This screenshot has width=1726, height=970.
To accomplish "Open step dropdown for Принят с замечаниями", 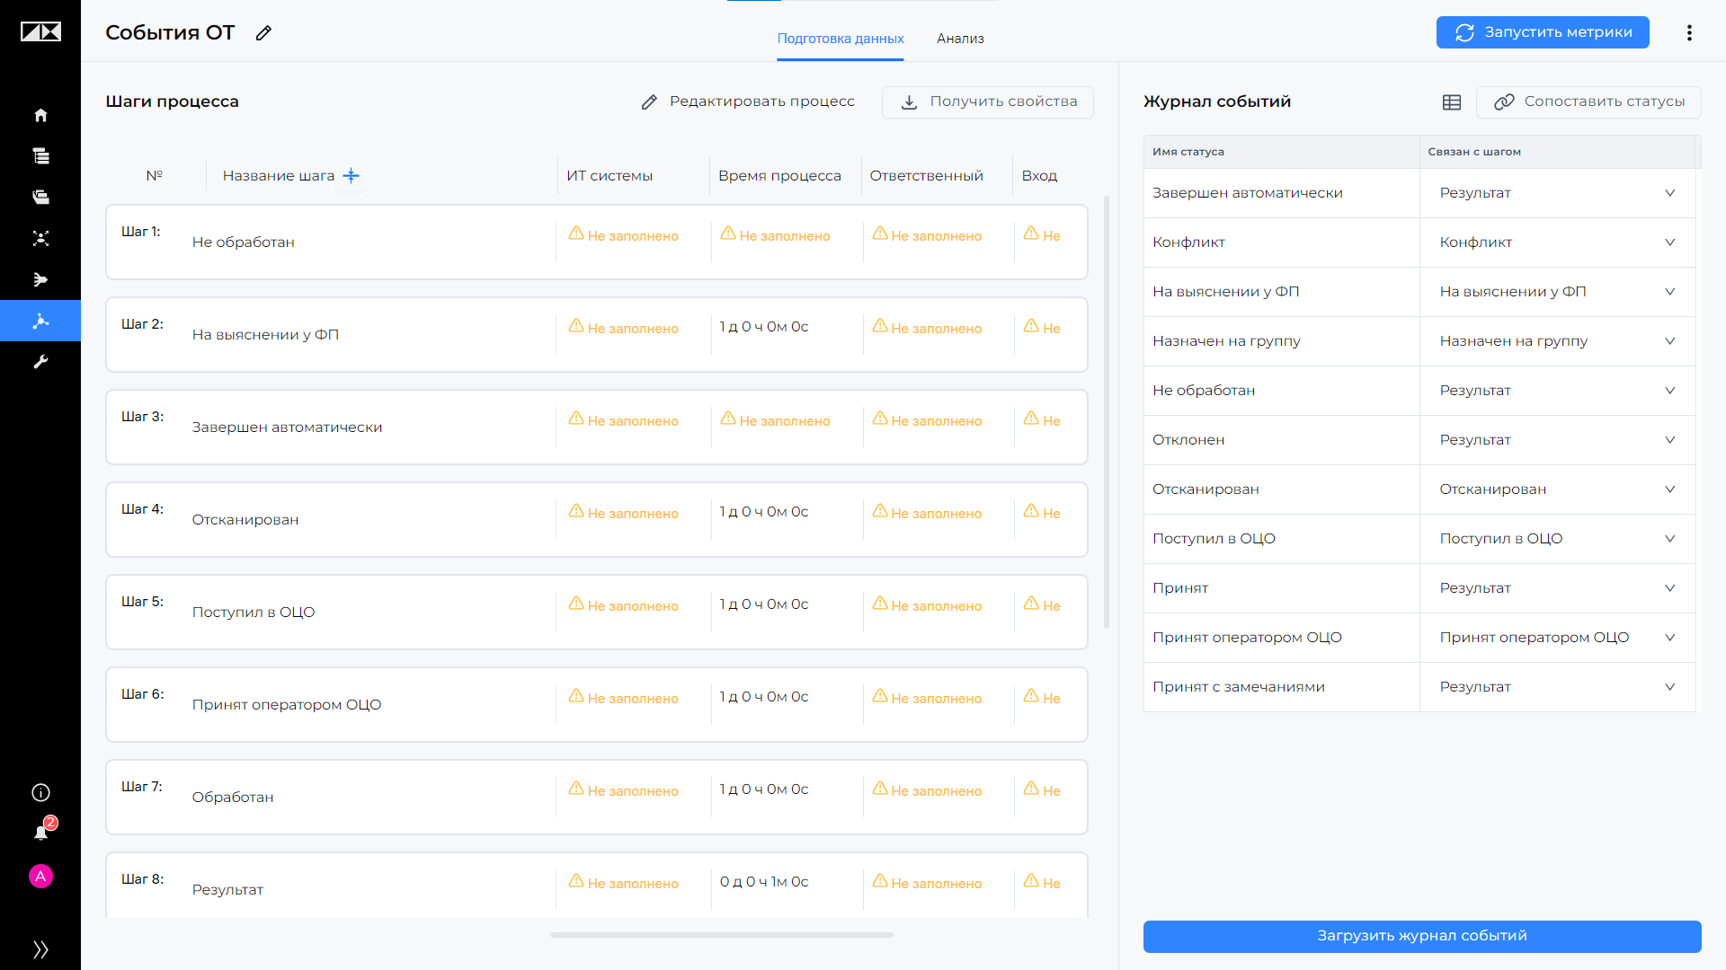I will (x=1558, y=687).
